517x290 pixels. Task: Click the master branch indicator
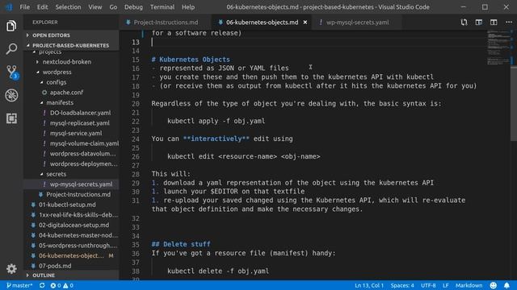tap(19, 285)
